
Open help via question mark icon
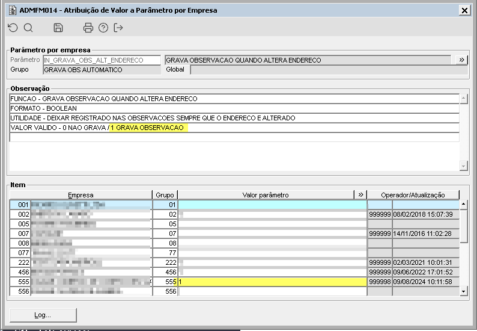(103, 28)
